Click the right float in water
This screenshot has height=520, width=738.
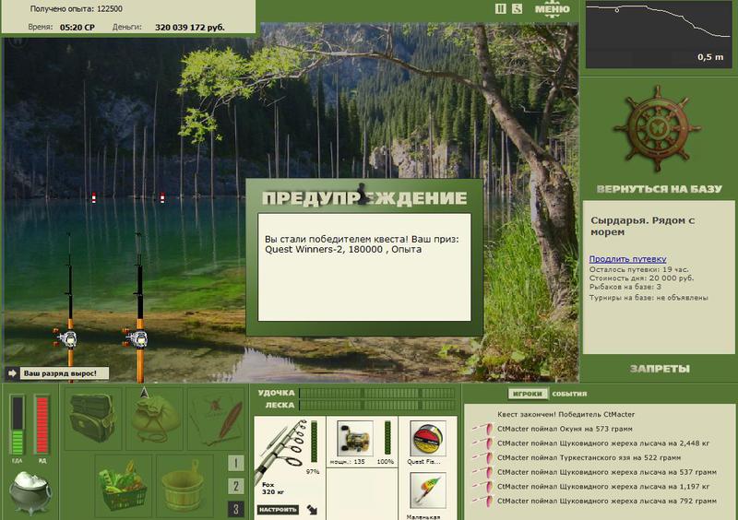click(x=162, y=197)
